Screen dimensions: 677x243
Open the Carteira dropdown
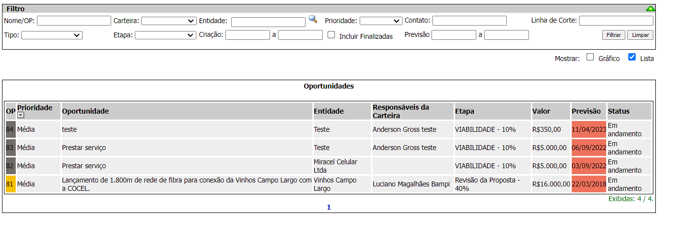[x=169, y=21]
